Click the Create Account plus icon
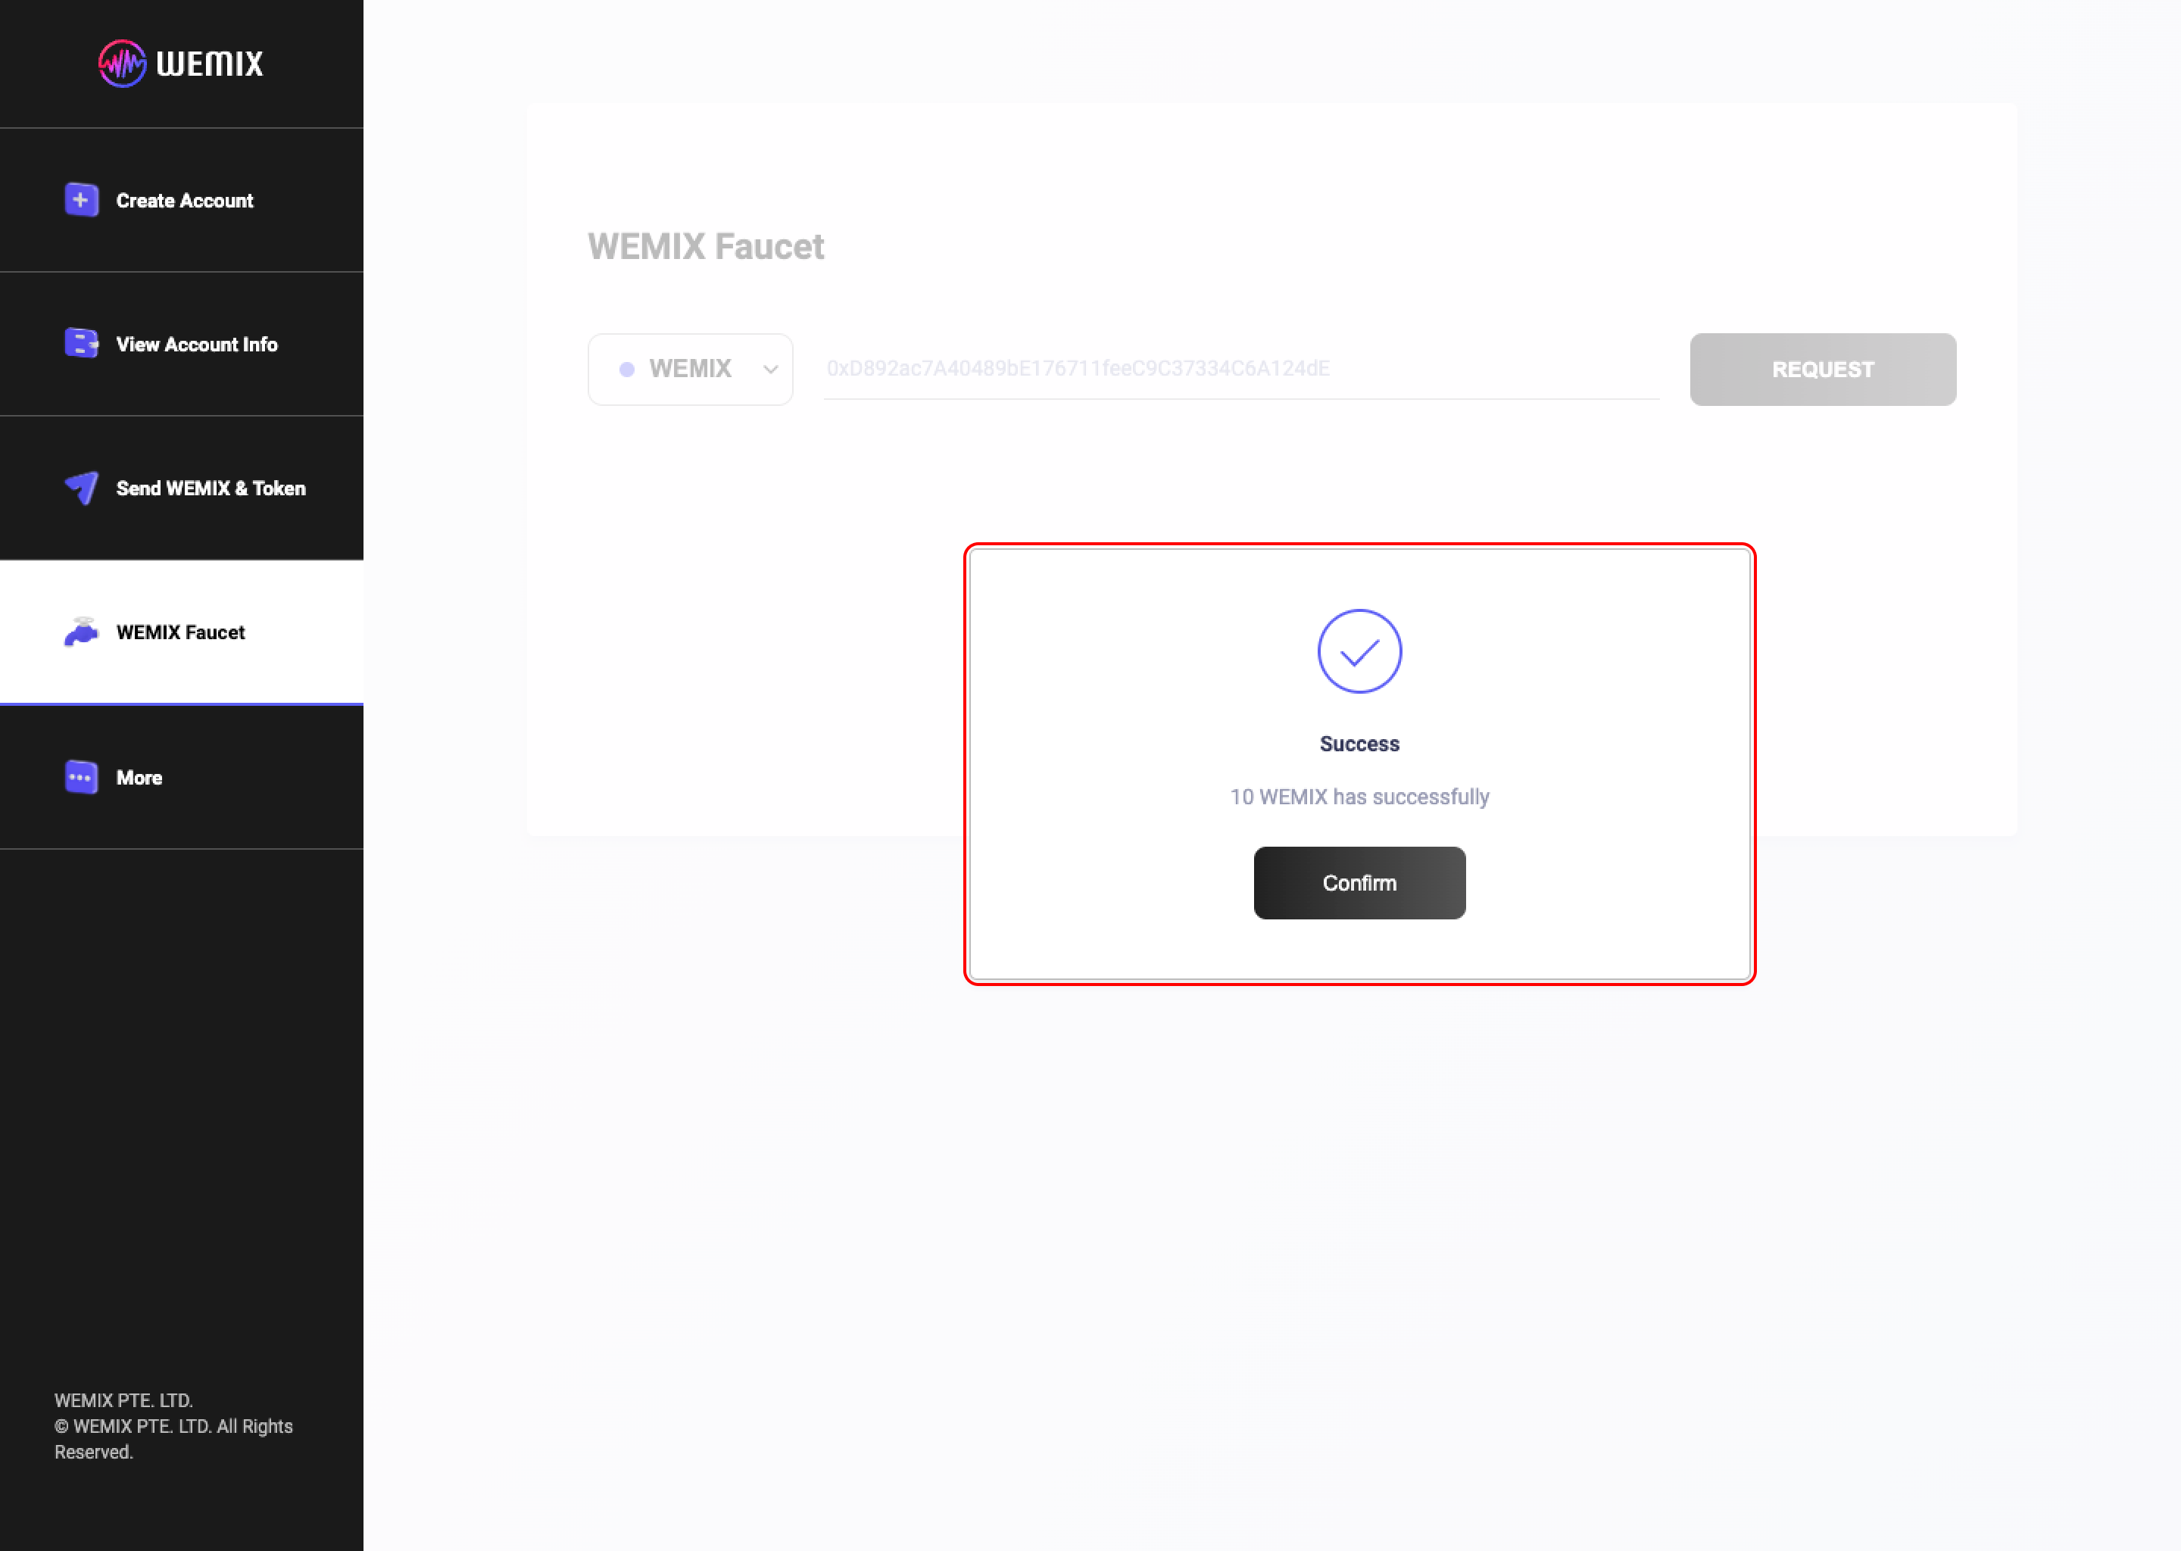Image resolution: width=2181 pixels, height=1551 pixels. pos(81,201)
